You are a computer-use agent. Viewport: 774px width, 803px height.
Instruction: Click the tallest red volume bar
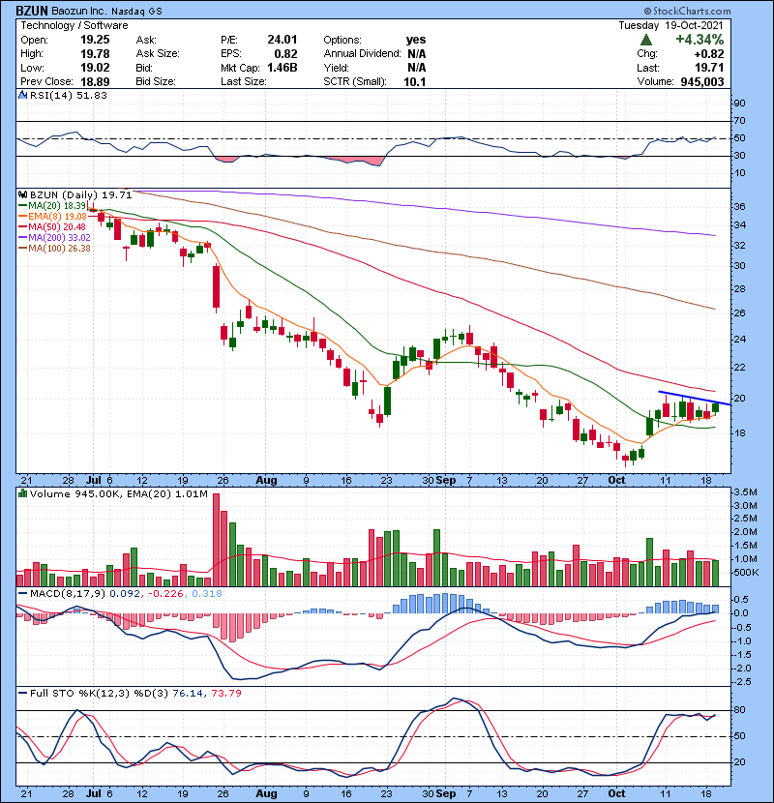(x=216, y=540)
